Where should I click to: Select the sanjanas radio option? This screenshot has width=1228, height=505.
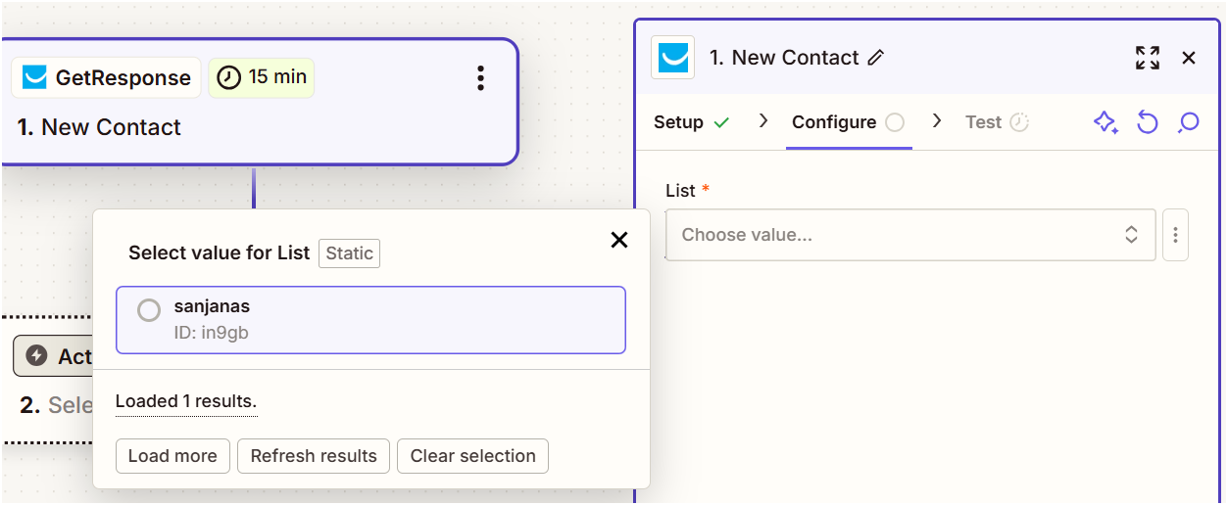[149, 310]
